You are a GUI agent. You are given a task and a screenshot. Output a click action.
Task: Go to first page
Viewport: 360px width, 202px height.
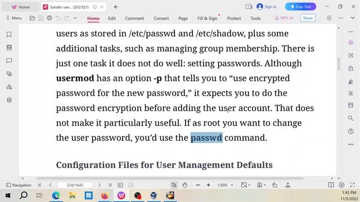(40, 185)
